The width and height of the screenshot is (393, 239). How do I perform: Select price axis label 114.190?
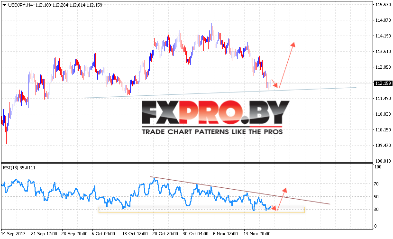383,36
